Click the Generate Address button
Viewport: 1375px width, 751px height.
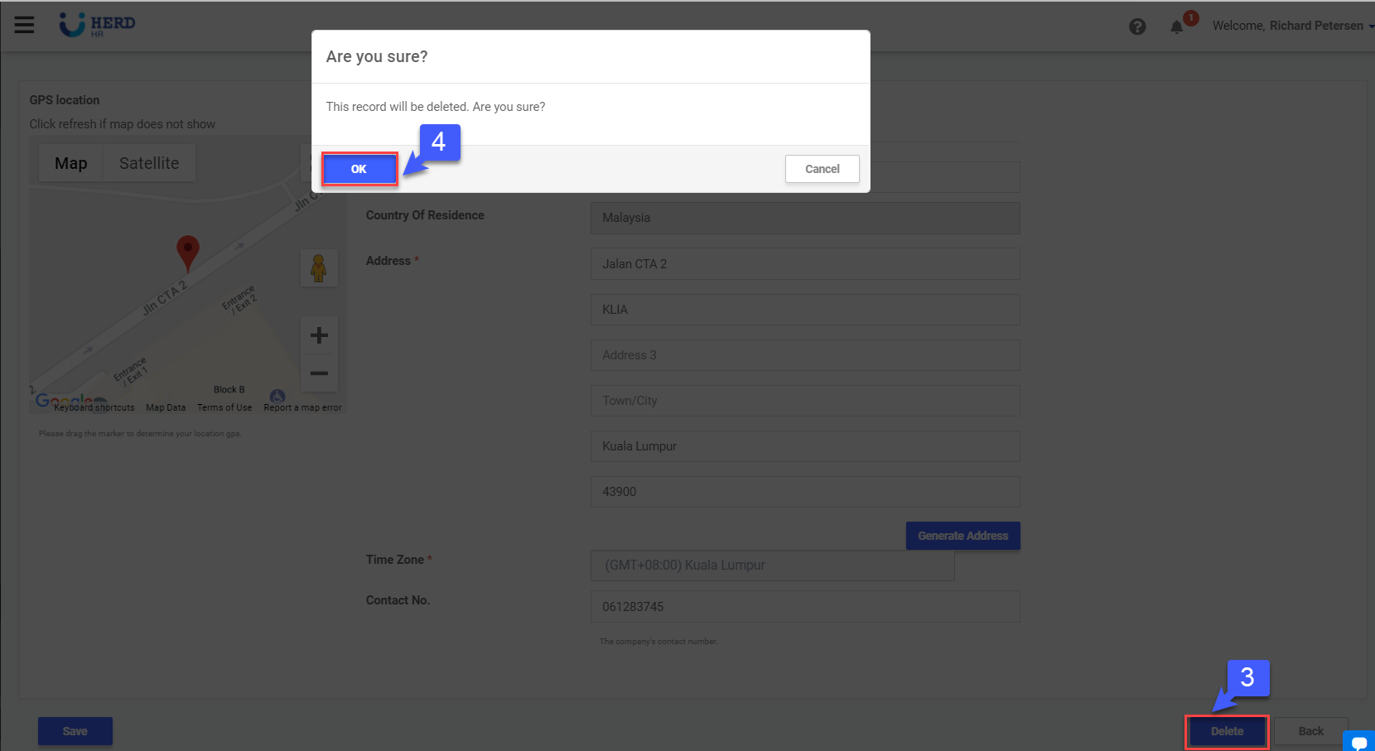click(962, 536)
